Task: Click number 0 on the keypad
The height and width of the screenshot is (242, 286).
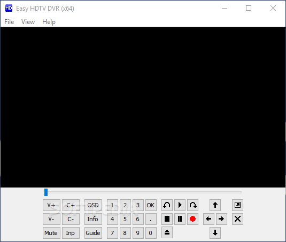Action: pos(151,233)
